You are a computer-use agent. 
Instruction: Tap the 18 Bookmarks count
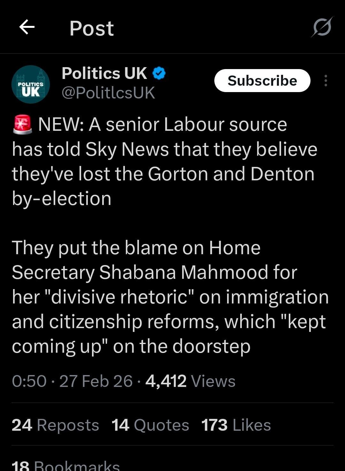pyautogui.click(x=65, y=466)
